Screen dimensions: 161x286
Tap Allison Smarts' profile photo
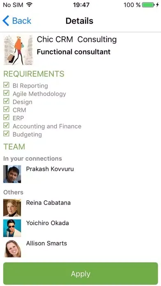tap(12, 249)
